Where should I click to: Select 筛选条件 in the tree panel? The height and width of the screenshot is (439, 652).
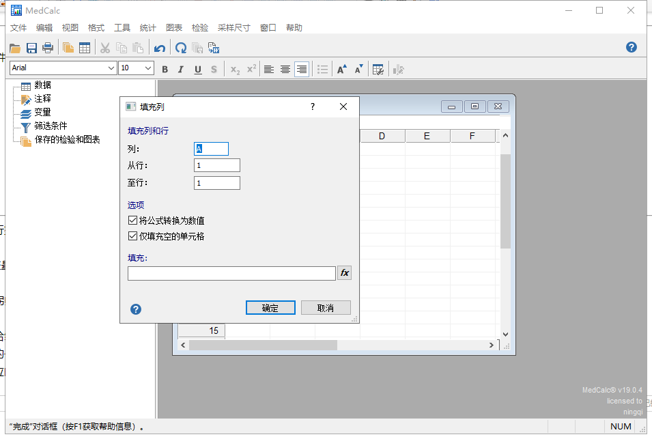[x=51, y=126]
